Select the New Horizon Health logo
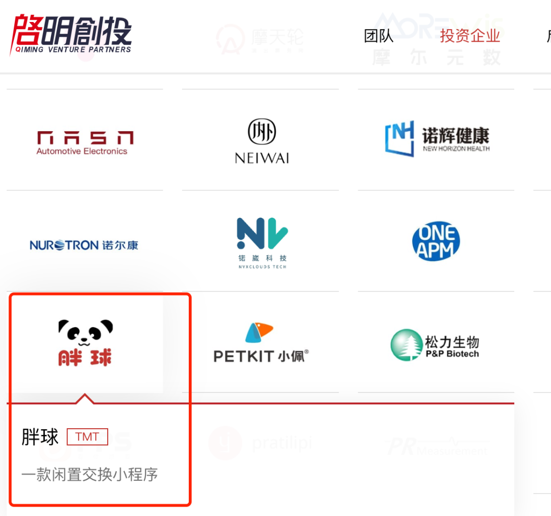 437,138
